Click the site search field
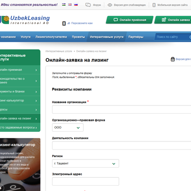This screenshot has height=191, width=191. (173, 37)
